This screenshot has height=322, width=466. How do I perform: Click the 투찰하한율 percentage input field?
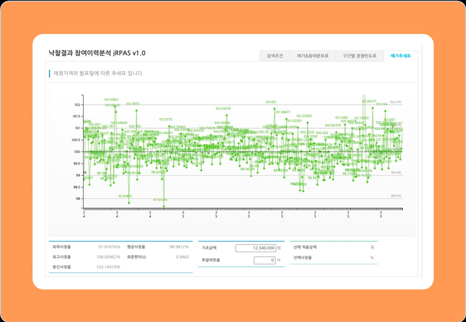[x=264, y=260]
